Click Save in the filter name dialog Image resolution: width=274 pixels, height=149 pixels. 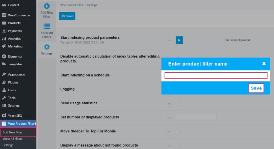click(256, 88)
